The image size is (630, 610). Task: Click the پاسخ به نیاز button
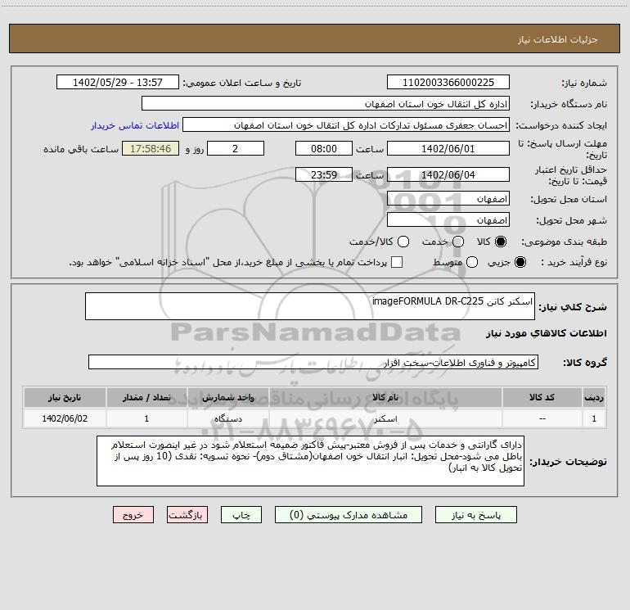pos(475,515)
